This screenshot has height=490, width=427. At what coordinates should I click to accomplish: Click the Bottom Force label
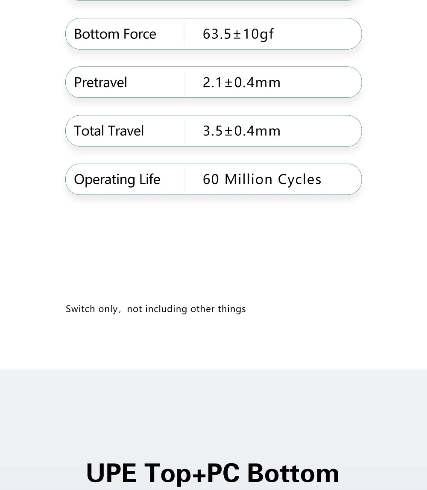[115, 34]
